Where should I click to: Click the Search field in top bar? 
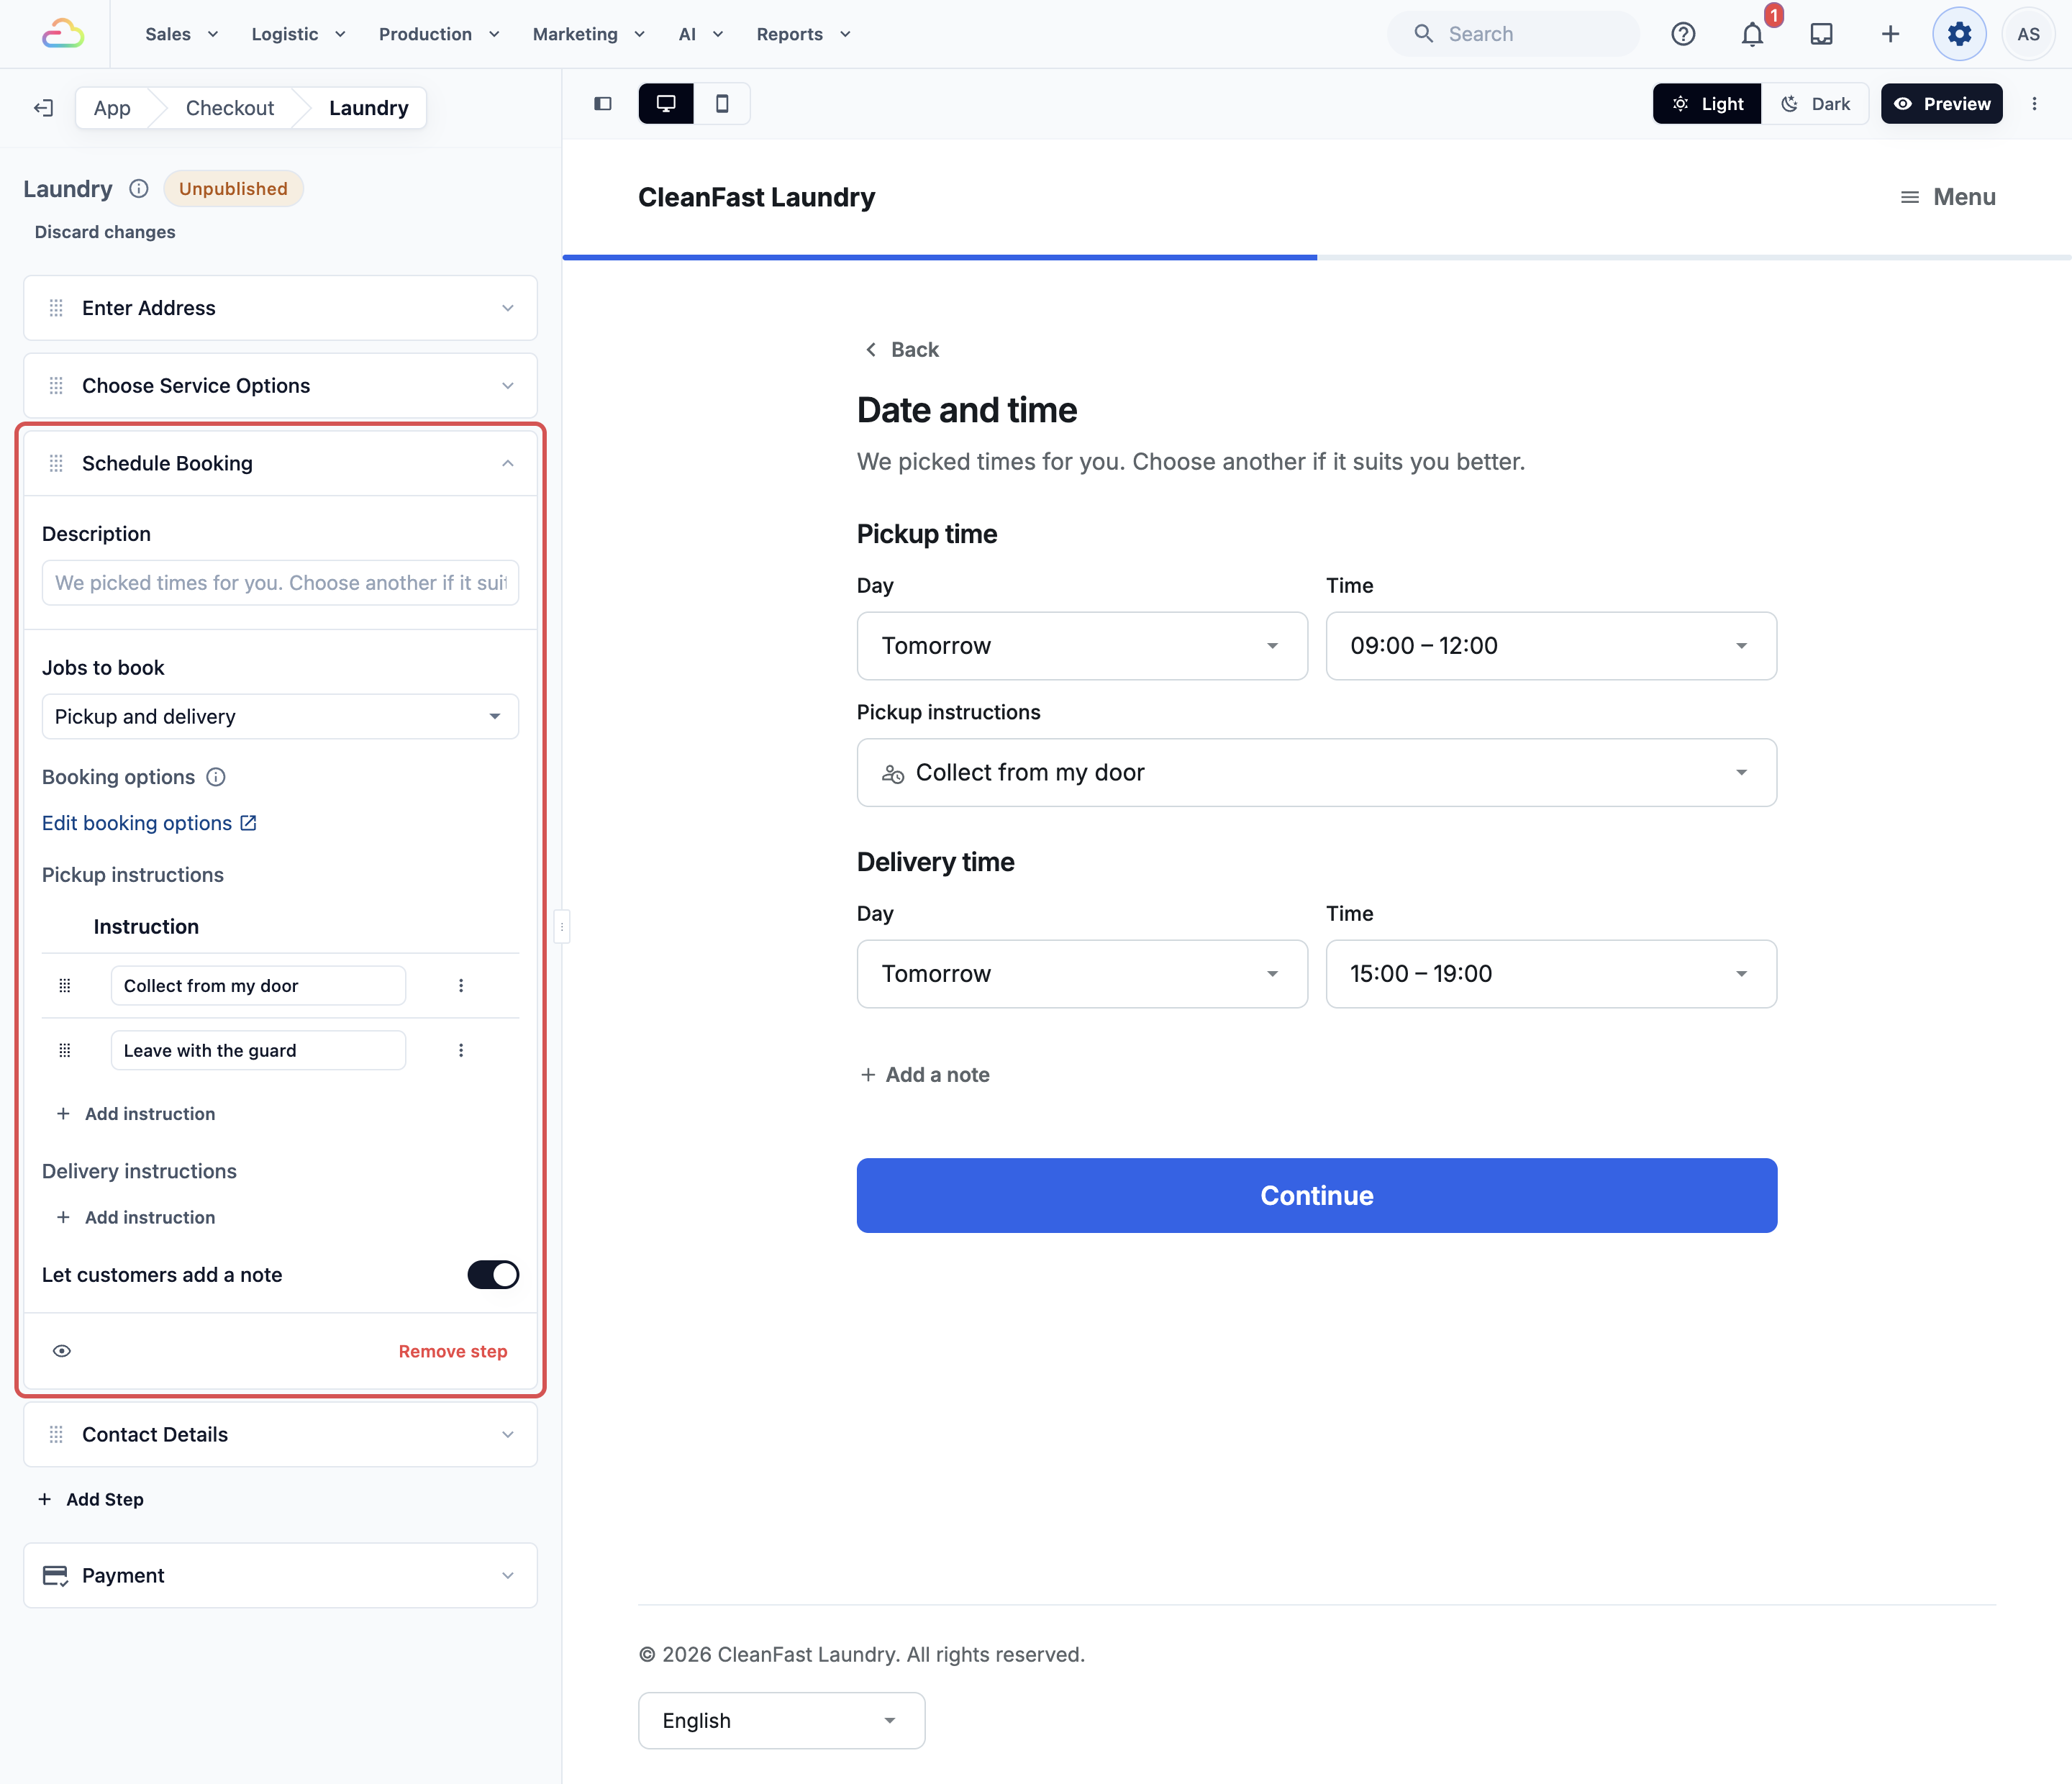(1513, 34)
